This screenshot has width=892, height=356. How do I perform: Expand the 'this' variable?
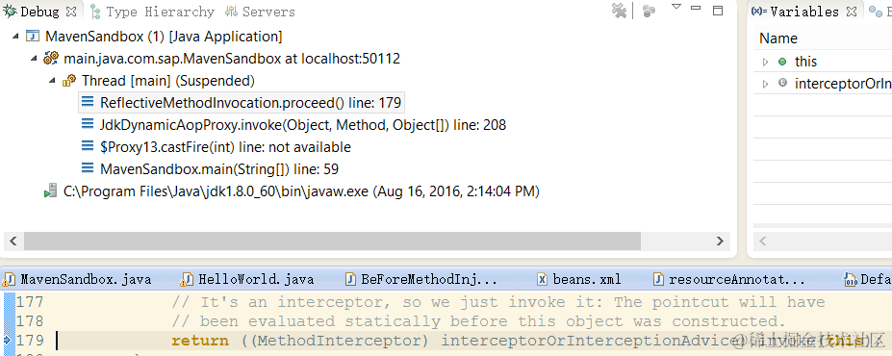(765, 62)
